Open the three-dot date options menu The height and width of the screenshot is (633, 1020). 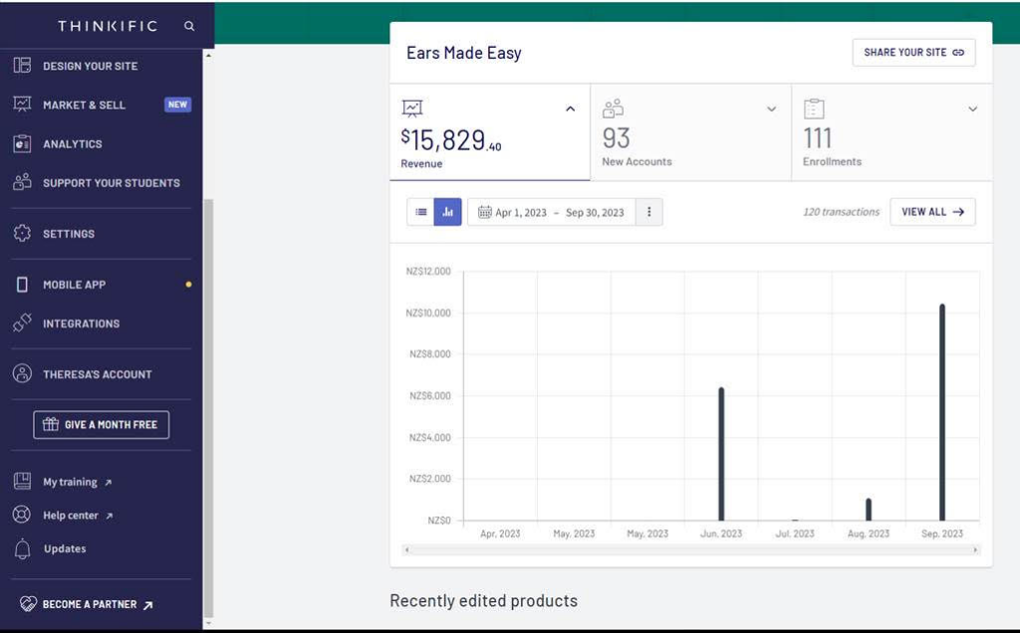pos(648,212)
